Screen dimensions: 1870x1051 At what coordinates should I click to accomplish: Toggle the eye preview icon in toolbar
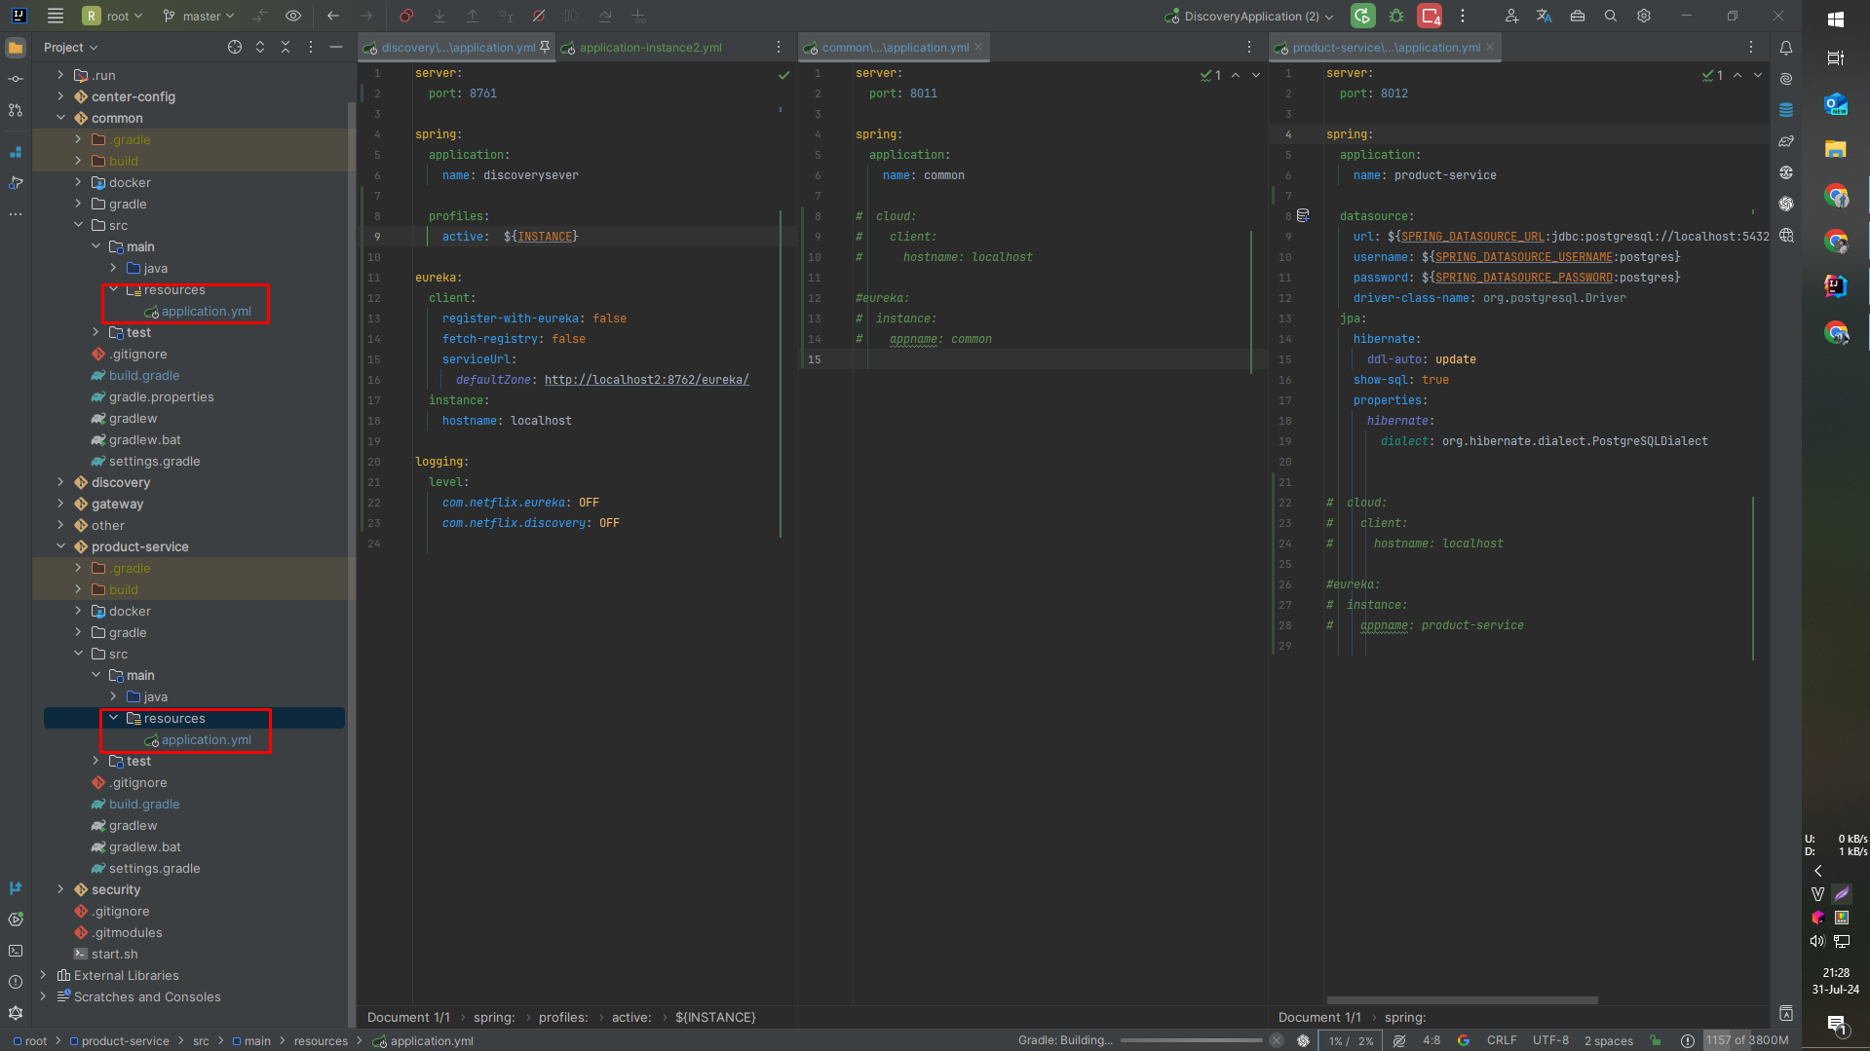click(293, 16)
